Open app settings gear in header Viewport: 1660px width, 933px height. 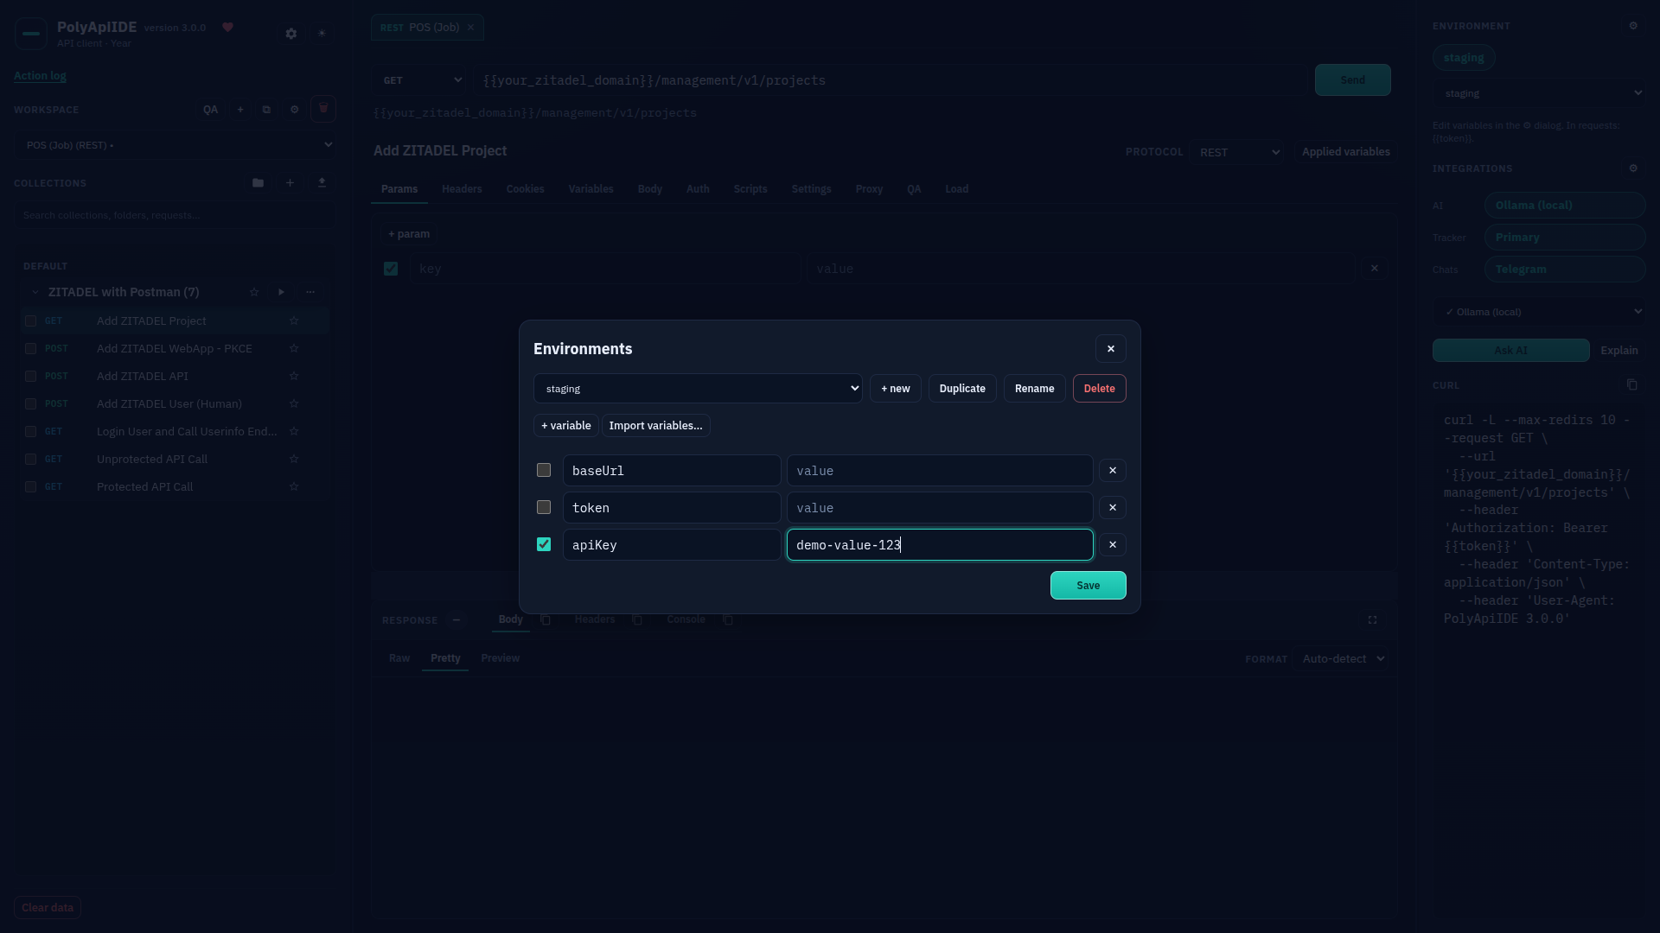point(291,34)
